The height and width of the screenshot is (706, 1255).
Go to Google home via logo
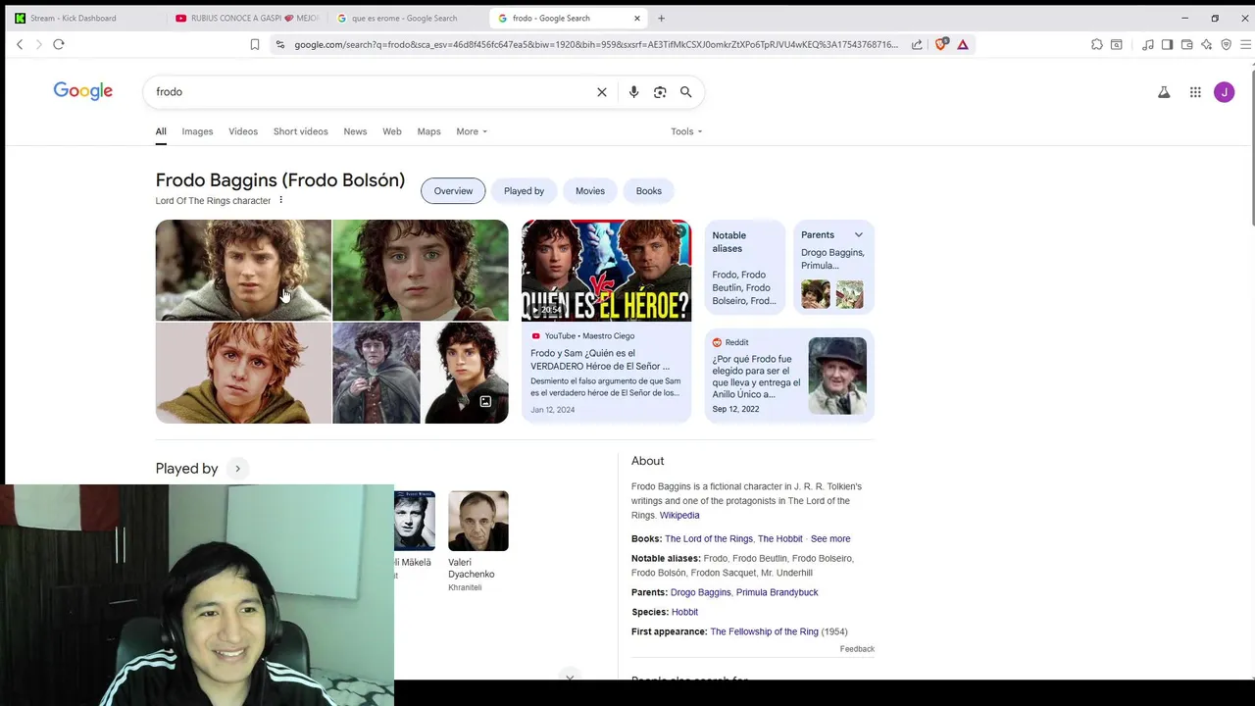pyautogui.click(x=83, y=91)
